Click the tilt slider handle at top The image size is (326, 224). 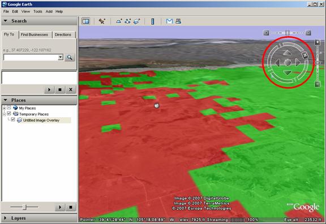click(x=288, y=33)
